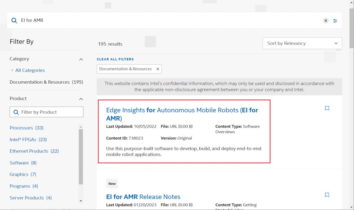
Task: Bookmark the Edge Insights for AMR result
Action: (327, 108)
